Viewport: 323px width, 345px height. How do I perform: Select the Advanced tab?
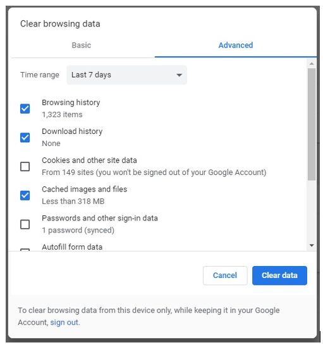point(236,45)
